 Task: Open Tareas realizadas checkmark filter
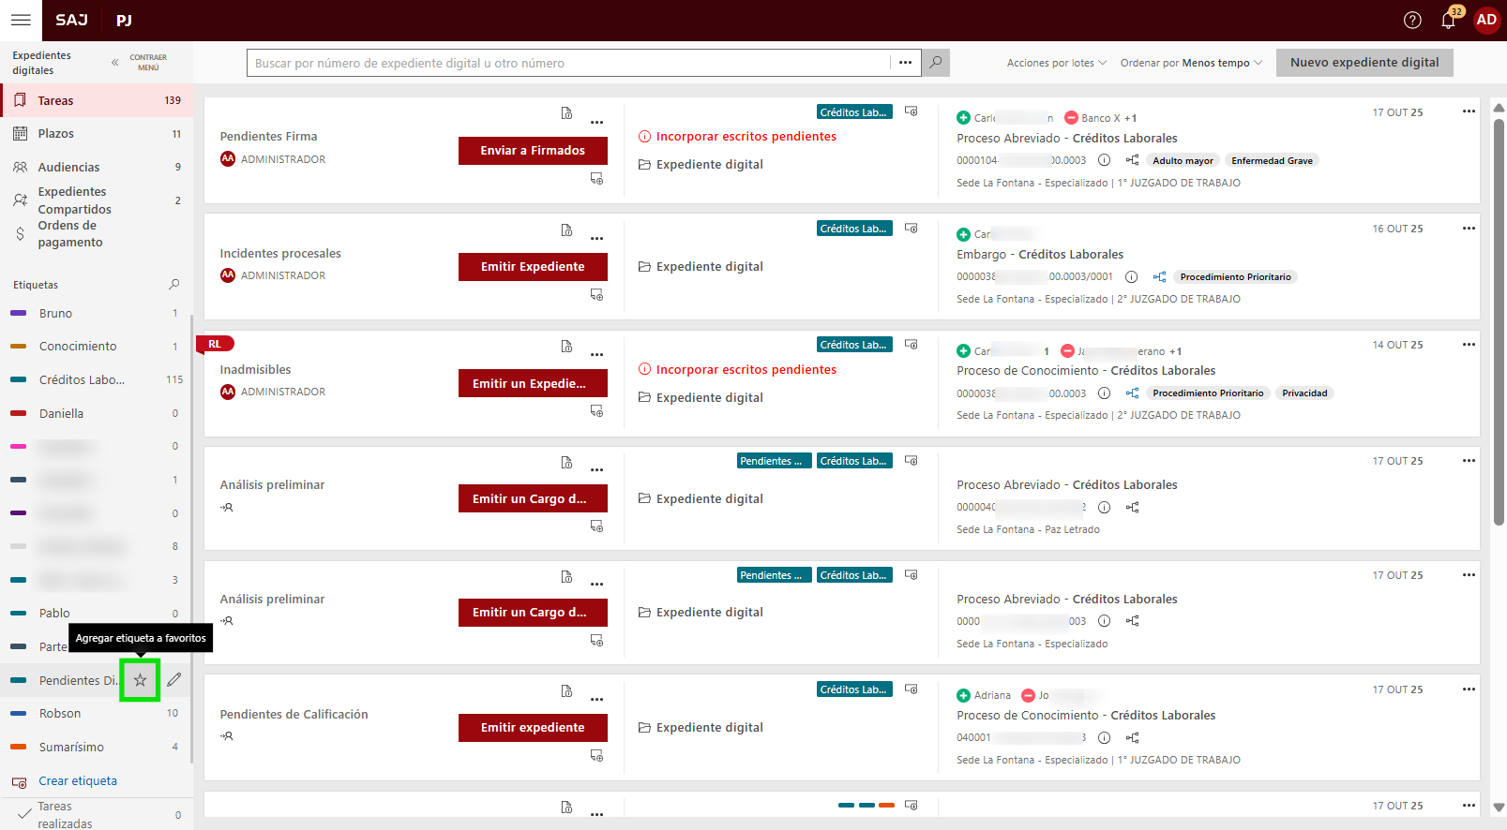coord(25,814)
